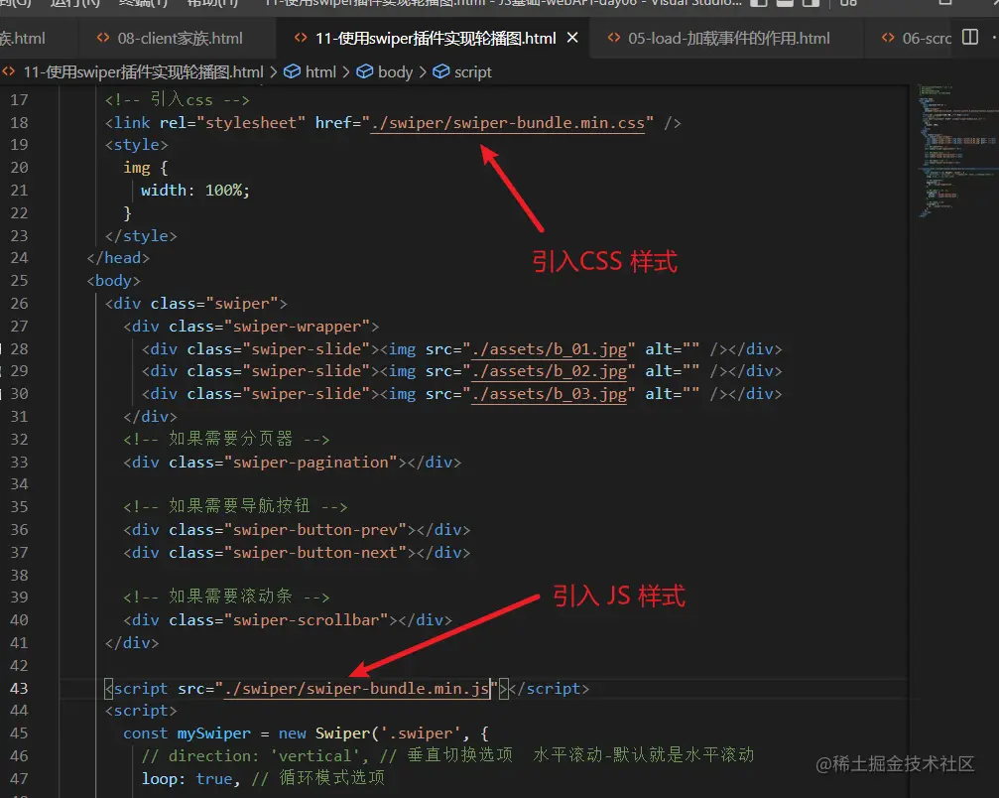Click the "swiper-button-prev" class value
The width and height of the screenshot is (999, 798).
coord(315,530)
